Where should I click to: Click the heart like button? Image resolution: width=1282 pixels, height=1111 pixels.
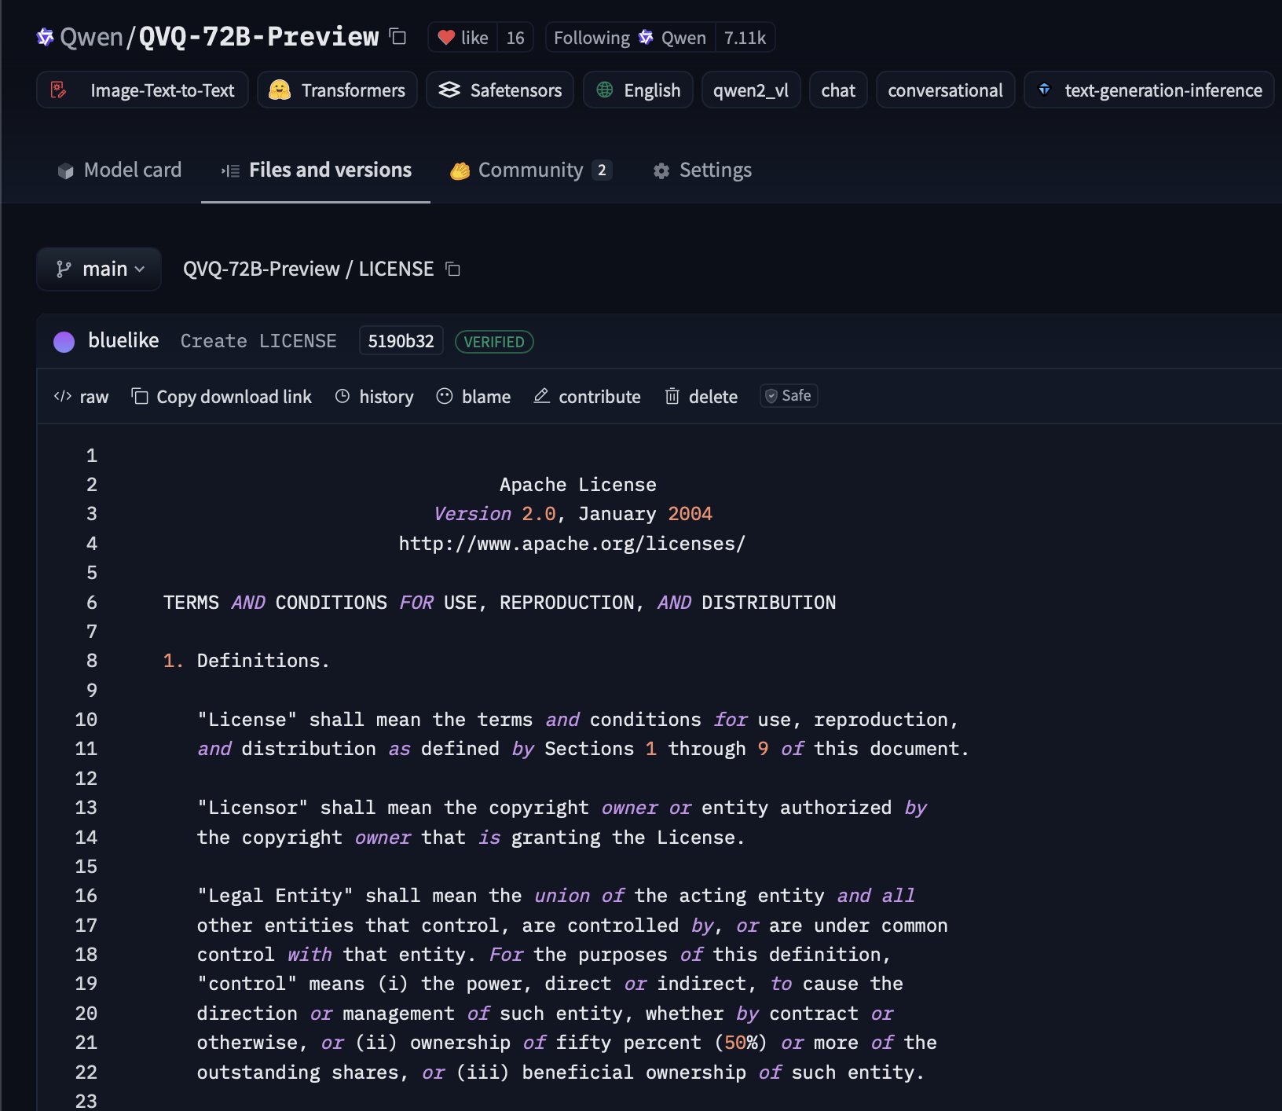463,38
